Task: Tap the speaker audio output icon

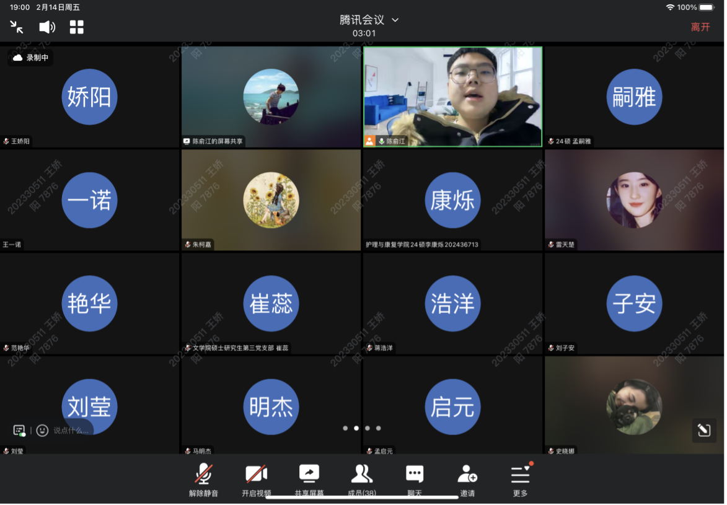Action: [x=47, y=27]
